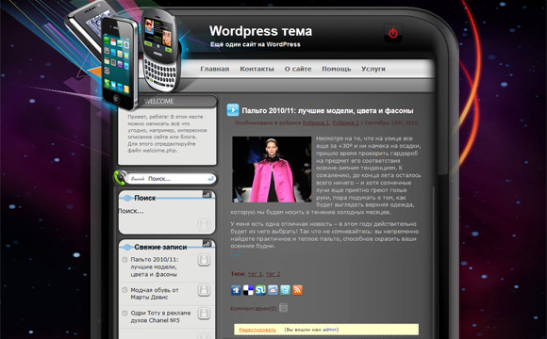Click clock icon beside sidebar Пальто 2010/11 entry
The width and height of the screenshot is (547, 339).
click(x=124, y=260)
